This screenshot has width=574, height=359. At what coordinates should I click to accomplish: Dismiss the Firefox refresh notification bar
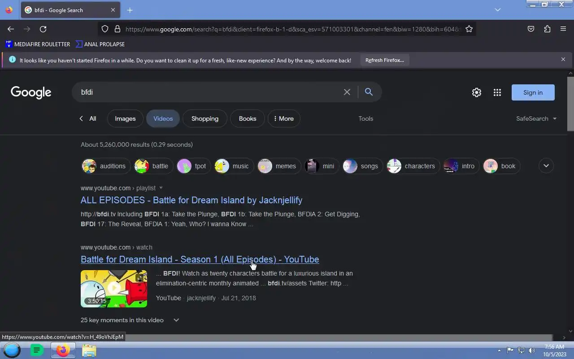pyautogui.click(x=563, y=59)
